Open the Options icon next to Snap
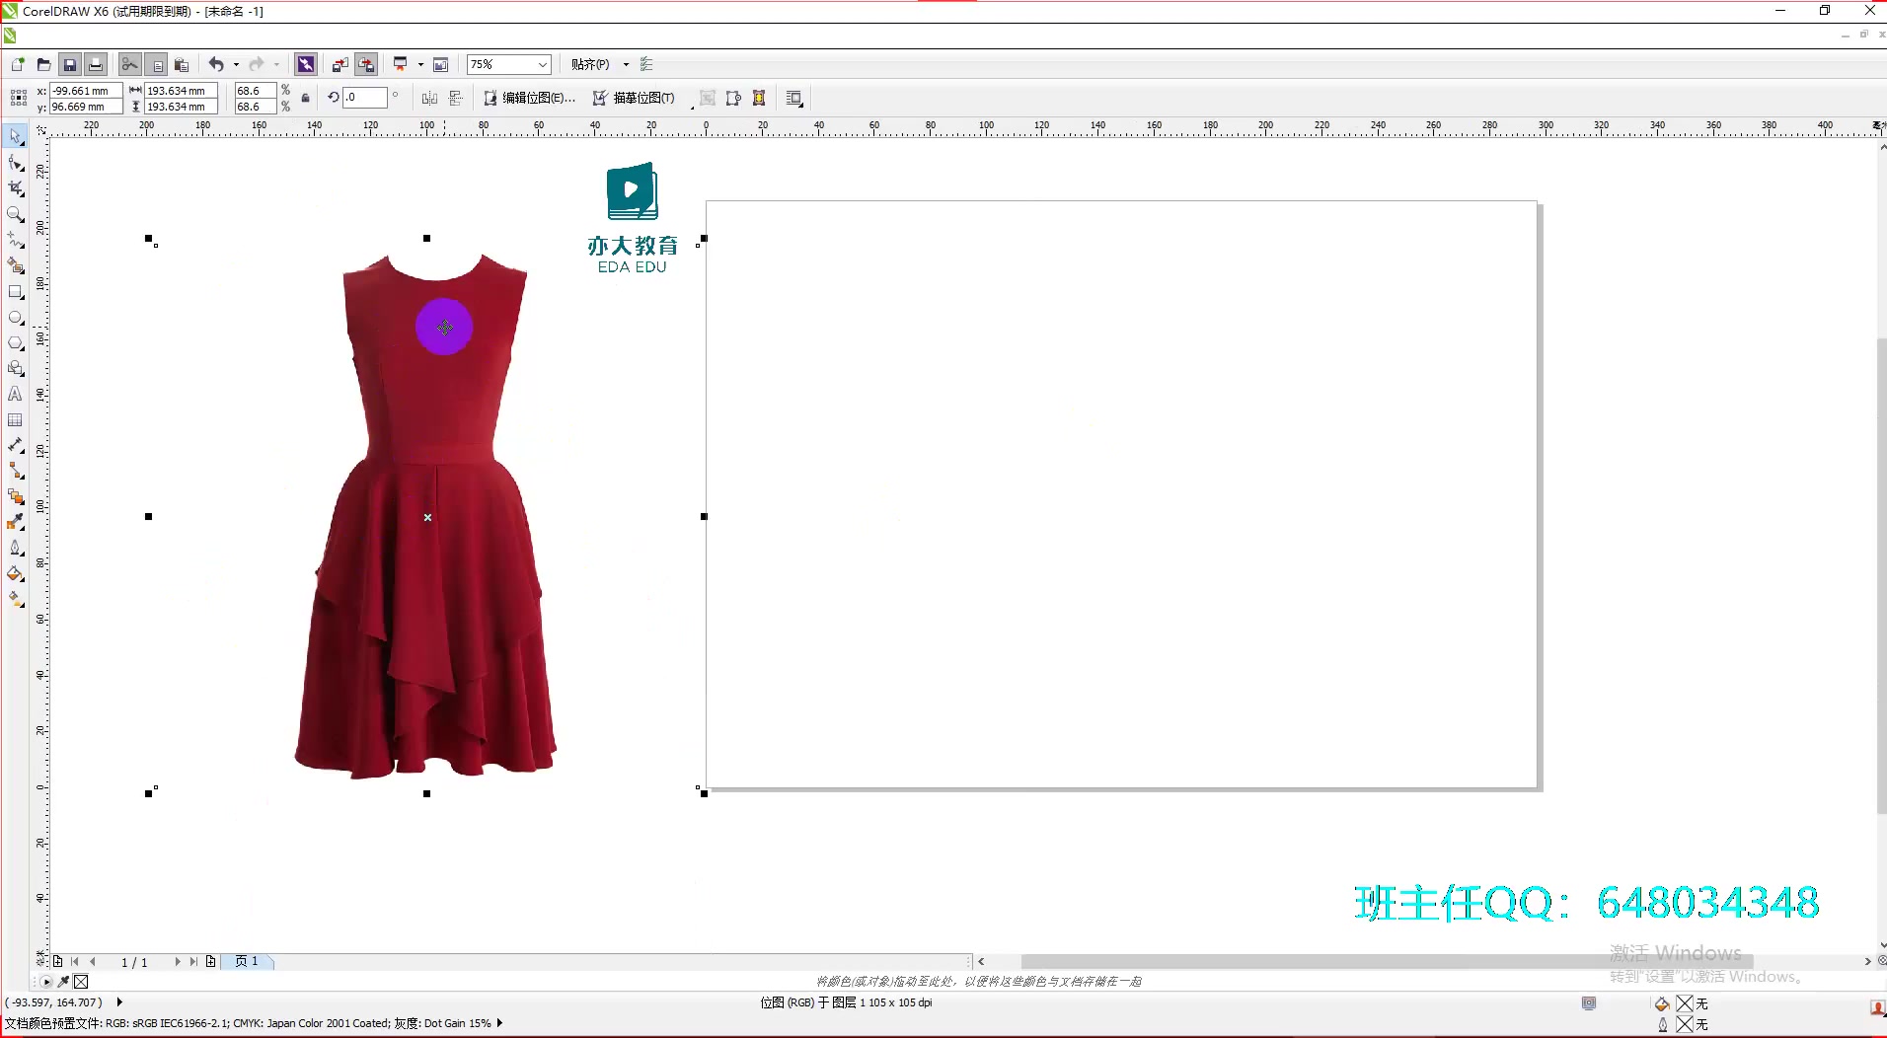The height and width of the screenshot is (1038, 1887). pos(646,64)
